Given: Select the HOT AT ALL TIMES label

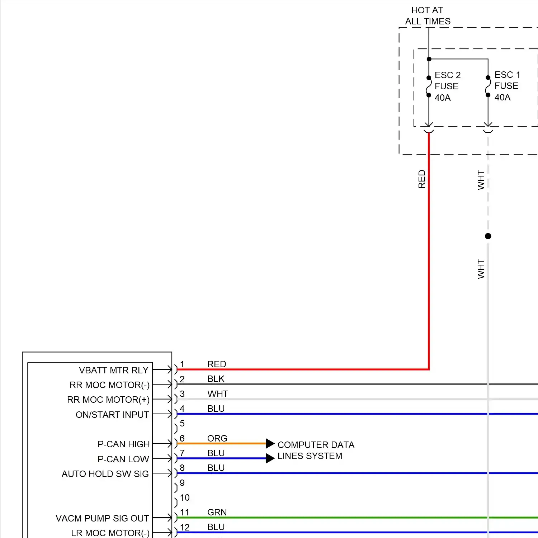Looking at the screenshot, I should [x=428, y=16].
